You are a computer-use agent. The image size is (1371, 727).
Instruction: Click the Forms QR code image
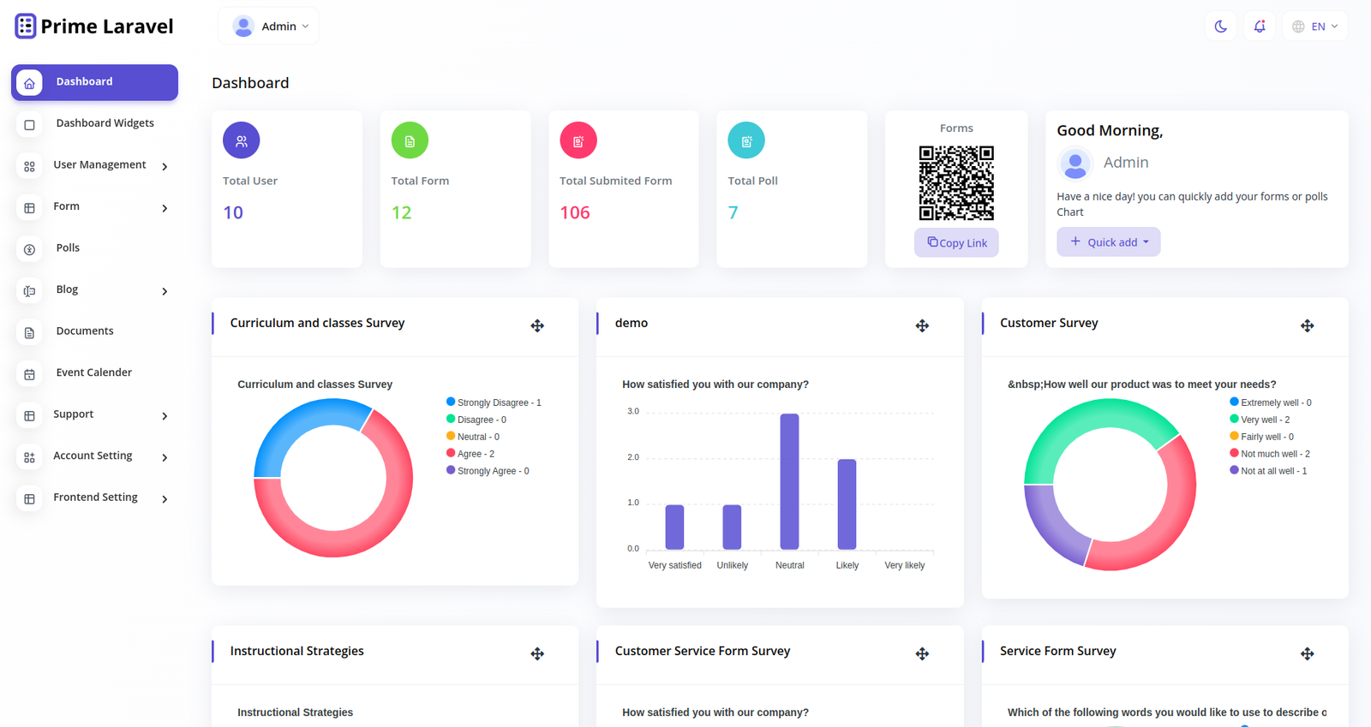pyautogui.click(x=956, y=183)
